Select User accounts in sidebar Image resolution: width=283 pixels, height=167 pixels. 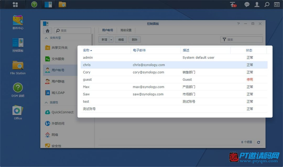(60, 70)
